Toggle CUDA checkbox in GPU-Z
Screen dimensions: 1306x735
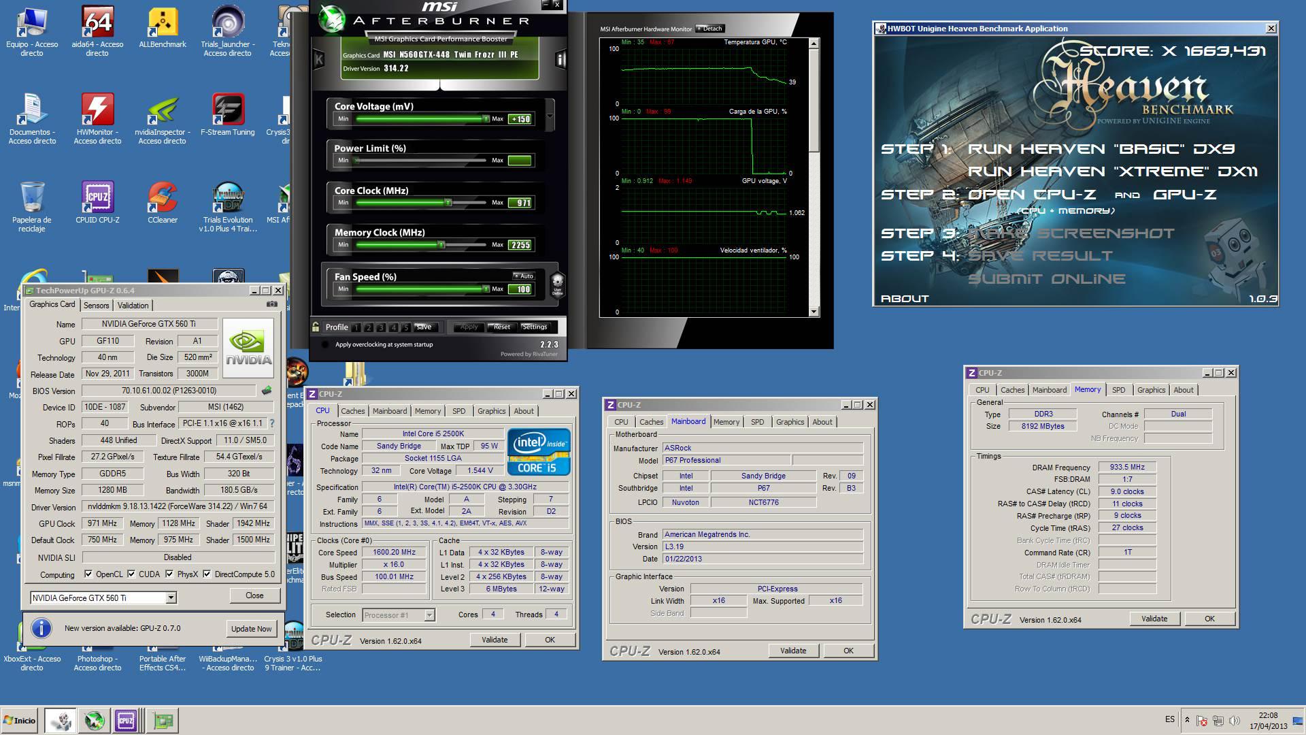(131, 574)
